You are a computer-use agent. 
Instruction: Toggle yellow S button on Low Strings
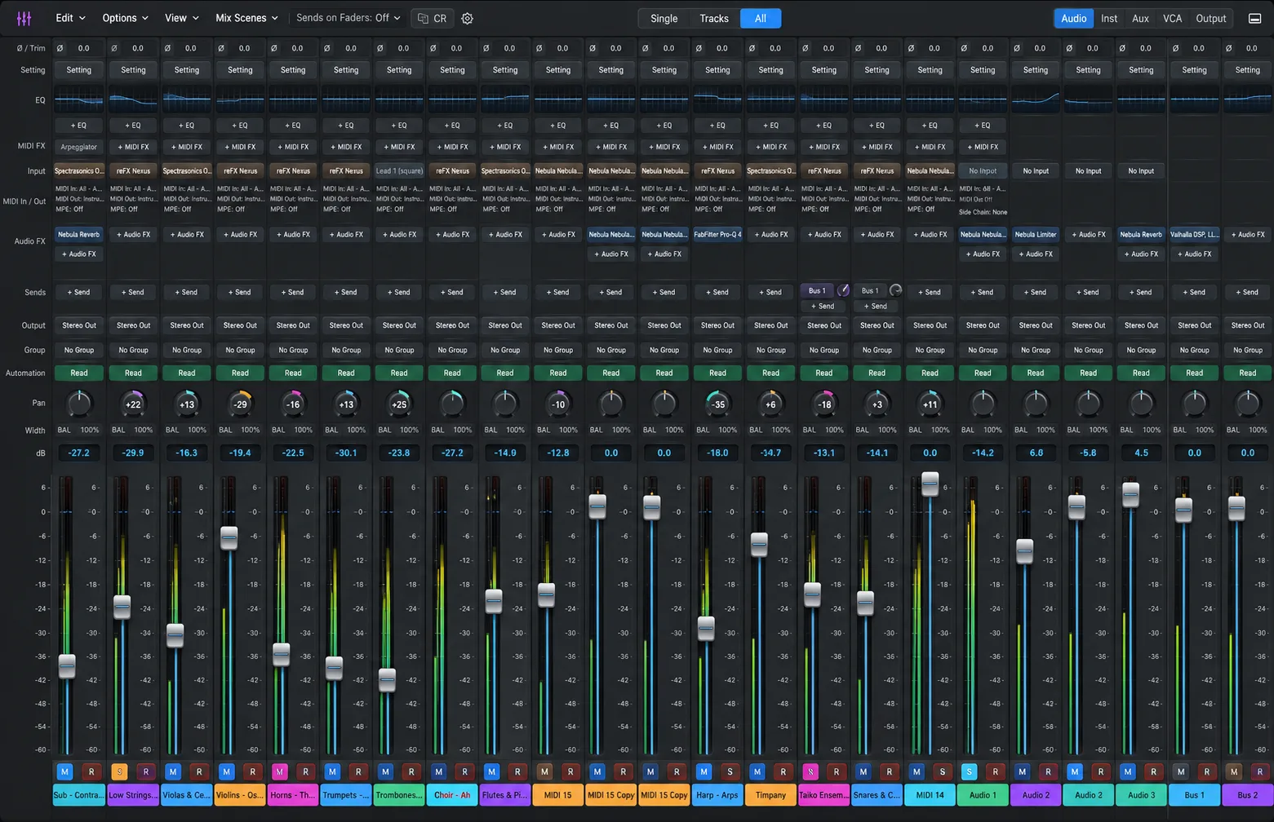point(119,771)
